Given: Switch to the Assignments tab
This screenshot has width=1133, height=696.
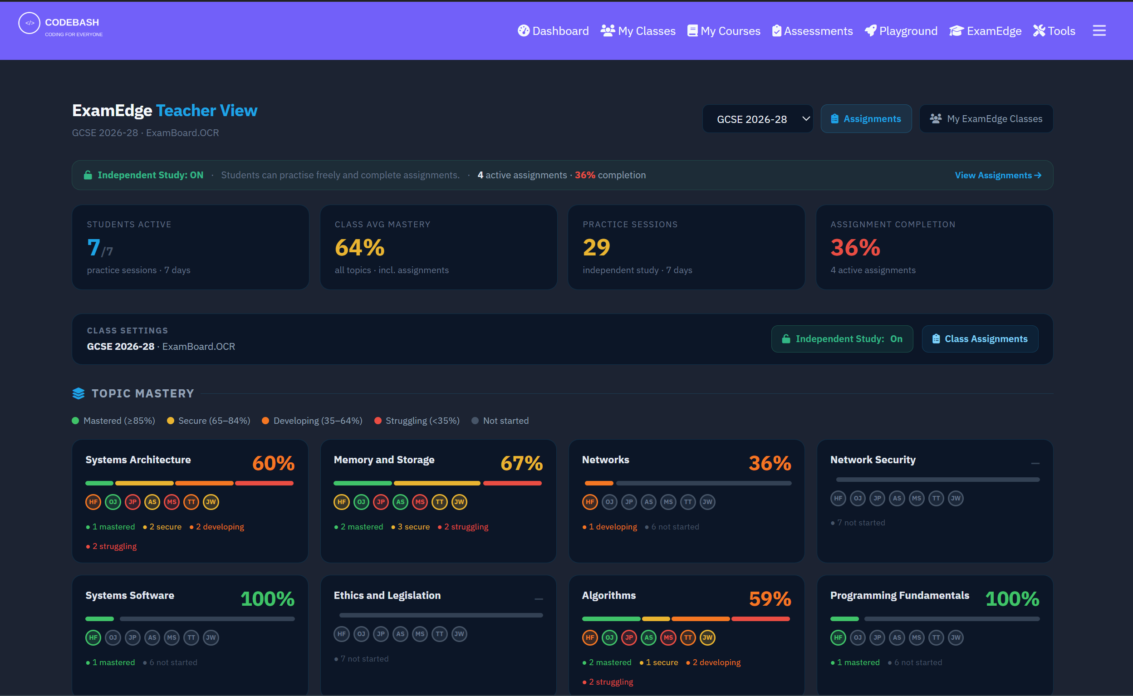Looking at the screenshot, I should [x=866, y=118].
